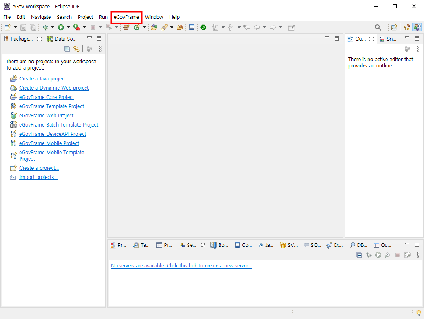Collapse All in Package Explorer
This screenshot has height=319, width=424.
67,49
